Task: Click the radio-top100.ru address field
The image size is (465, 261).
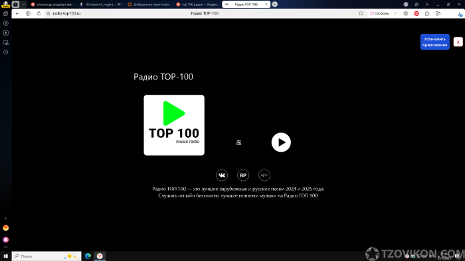Action: (66, 14)
